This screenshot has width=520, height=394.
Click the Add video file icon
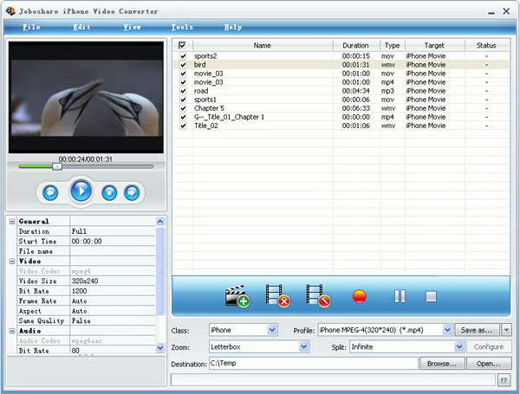click(237, 297)
